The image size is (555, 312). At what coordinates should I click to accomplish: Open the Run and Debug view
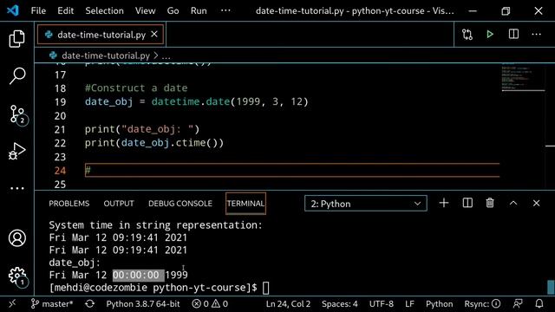[x=16, y=152]
